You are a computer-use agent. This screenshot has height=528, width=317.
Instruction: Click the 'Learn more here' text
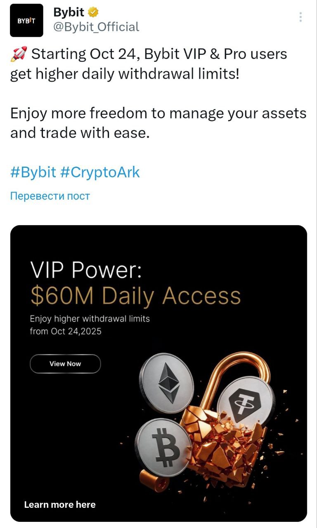tap(60, 504)
